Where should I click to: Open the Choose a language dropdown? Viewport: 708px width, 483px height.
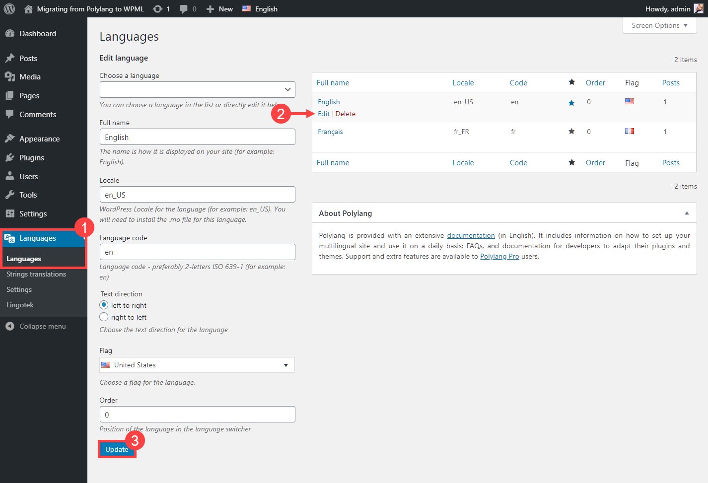[x=197, y=89]
